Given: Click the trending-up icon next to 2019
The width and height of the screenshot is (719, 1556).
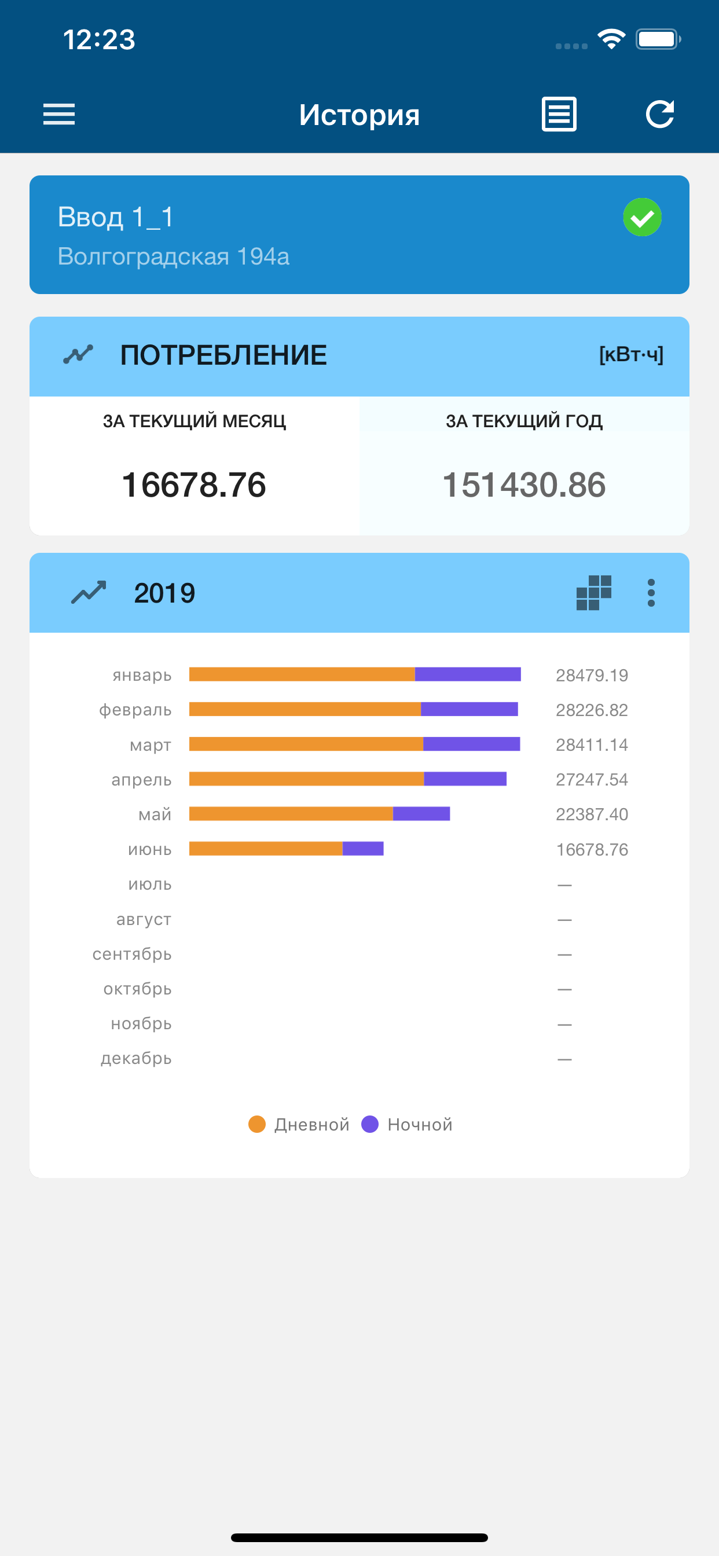Looking at the screenshot, I should tap(89, 593).
